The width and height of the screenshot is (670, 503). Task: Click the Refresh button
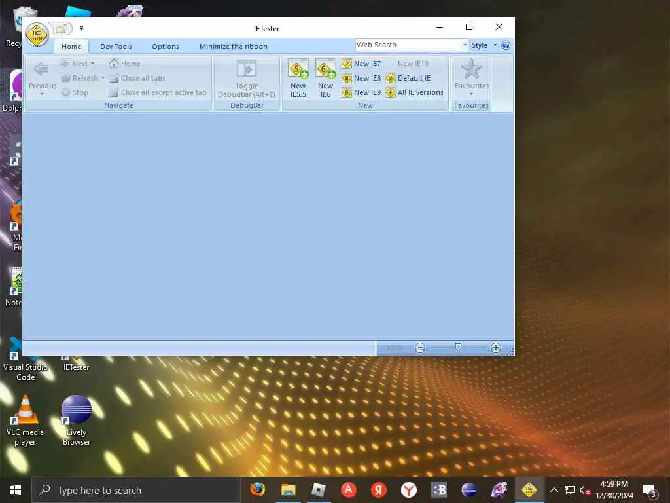(79, 78)
